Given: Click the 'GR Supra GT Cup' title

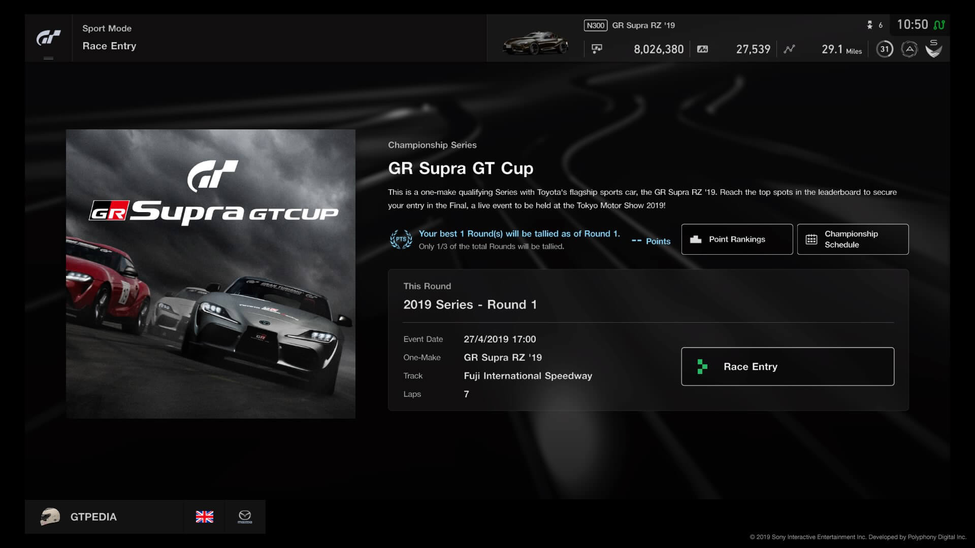Looking at the screenshot, I should pos(461,168).
